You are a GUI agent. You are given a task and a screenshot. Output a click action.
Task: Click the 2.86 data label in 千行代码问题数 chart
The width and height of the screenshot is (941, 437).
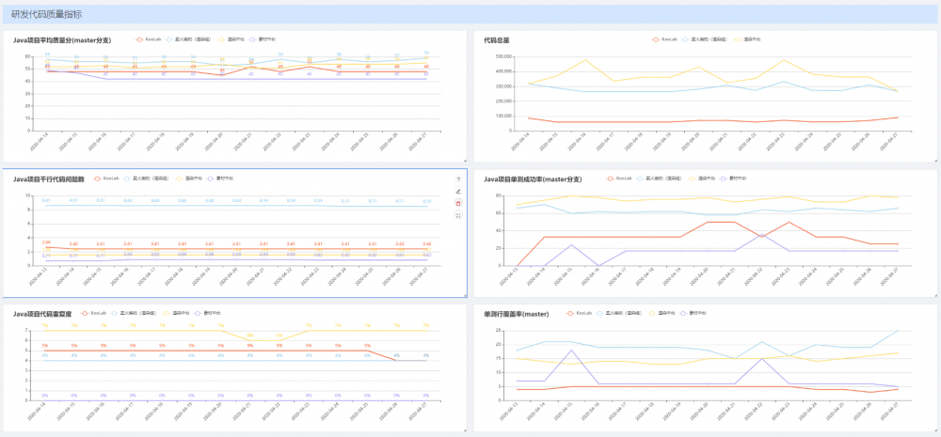(x=46, y=242)
